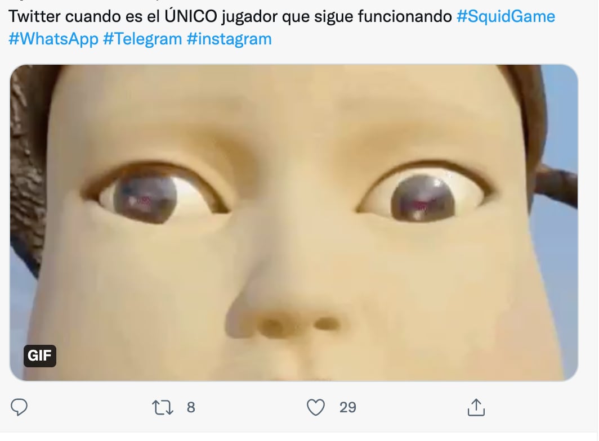Open the #SquidGame hashtag

click(506, 16)
